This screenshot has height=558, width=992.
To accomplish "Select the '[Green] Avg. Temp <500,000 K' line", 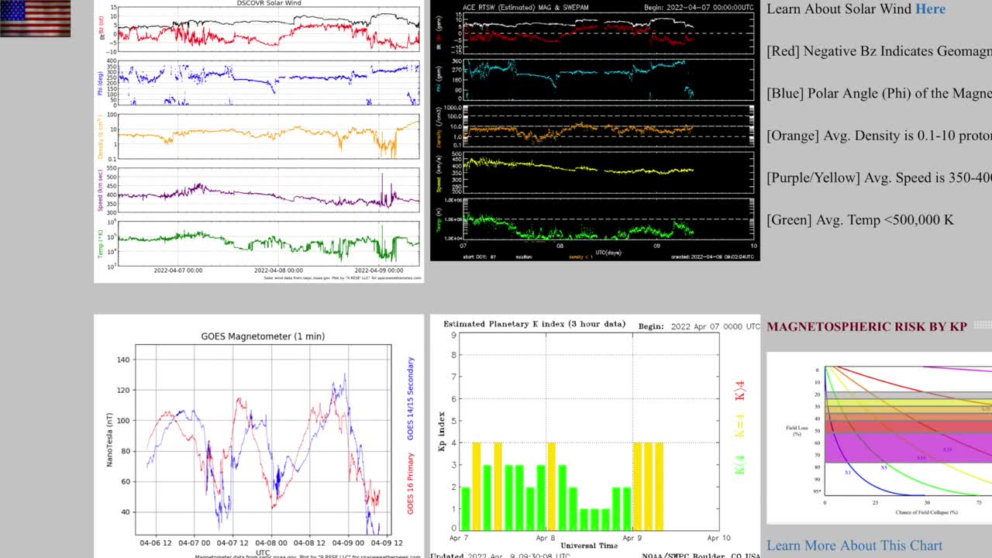I will (x=860, y=220).
